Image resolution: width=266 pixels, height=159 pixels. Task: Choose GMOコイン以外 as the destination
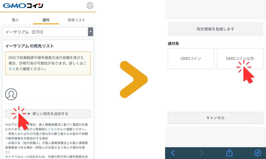pyautogui.click(x=240, y=59)
